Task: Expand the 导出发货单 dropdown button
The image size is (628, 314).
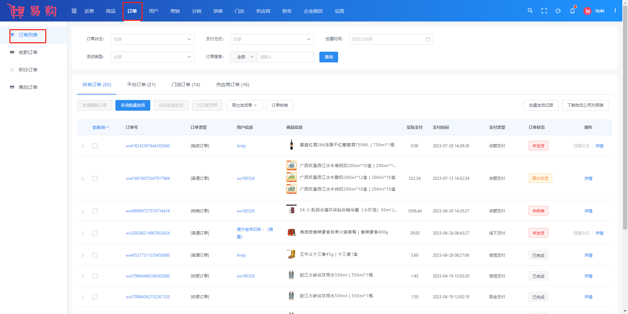Action: [244, 105]
